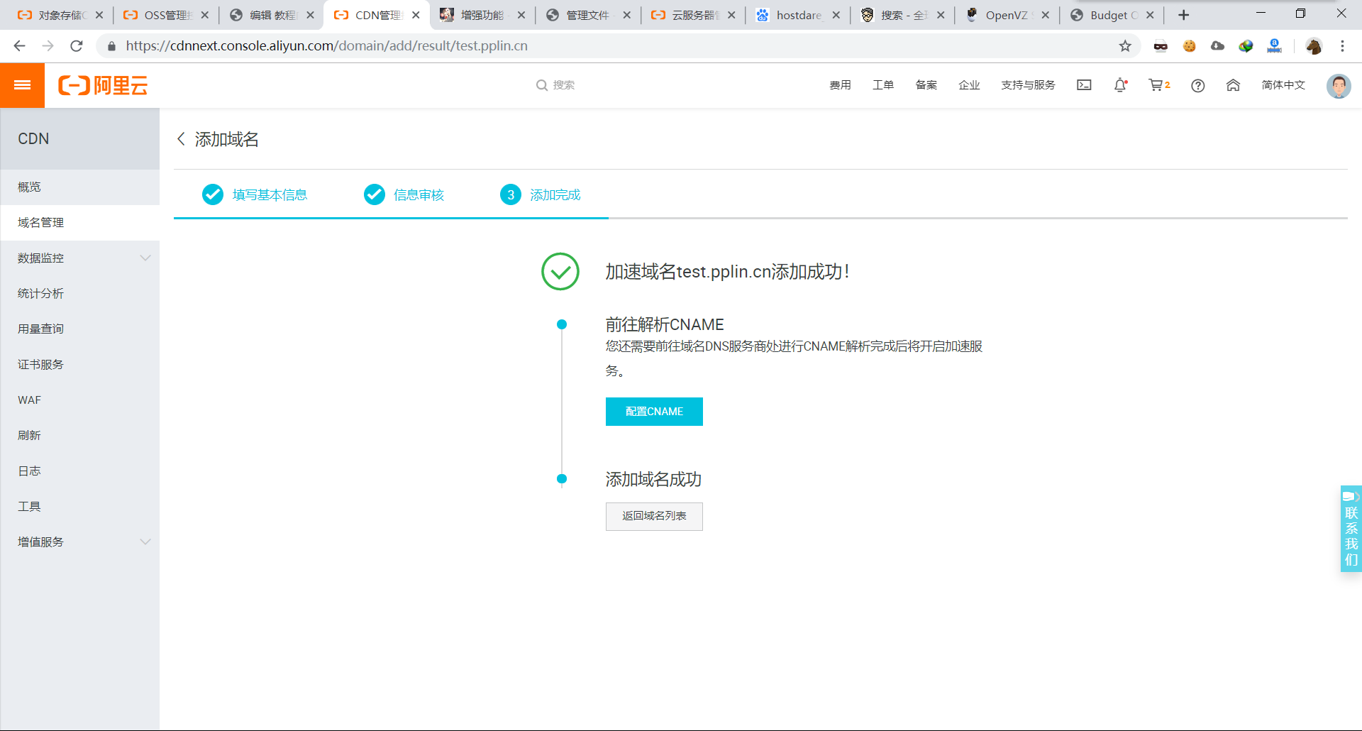1362x731 pixels.
Task: Launch Cloud Shell terminal icon
Action: (1084, 85)
